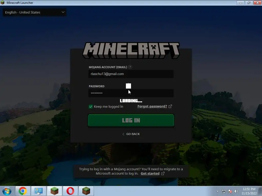262x196 pixels.
Task: Show hidden system tray icons
Action: 217,191
